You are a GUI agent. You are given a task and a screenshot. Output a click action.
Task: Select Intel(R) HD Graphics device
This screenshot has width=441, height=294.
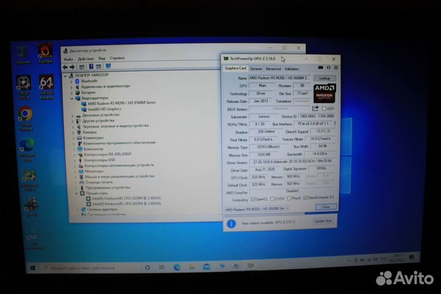coord(101,109)
